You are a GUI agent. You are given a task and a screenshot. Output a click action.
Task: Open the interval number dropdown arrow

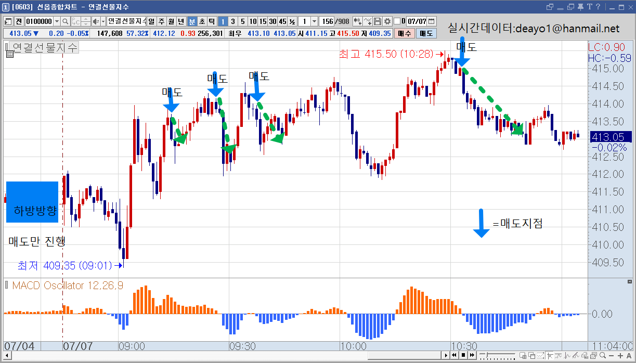point(314,21)
